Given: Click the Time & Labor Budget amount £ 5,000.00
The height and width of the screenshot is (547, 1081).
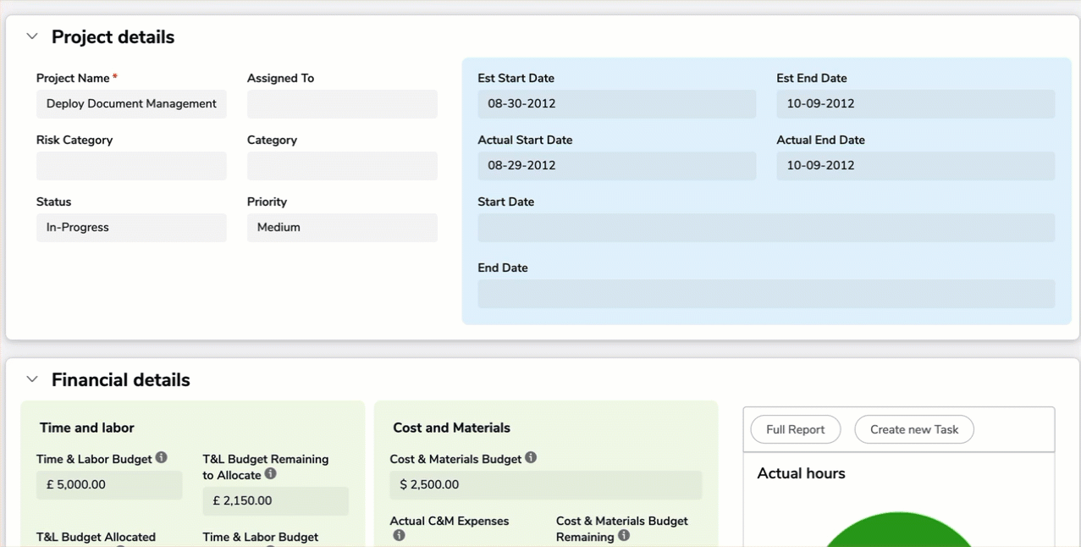Looking at the screenshot, I should (x=109, y=485).
